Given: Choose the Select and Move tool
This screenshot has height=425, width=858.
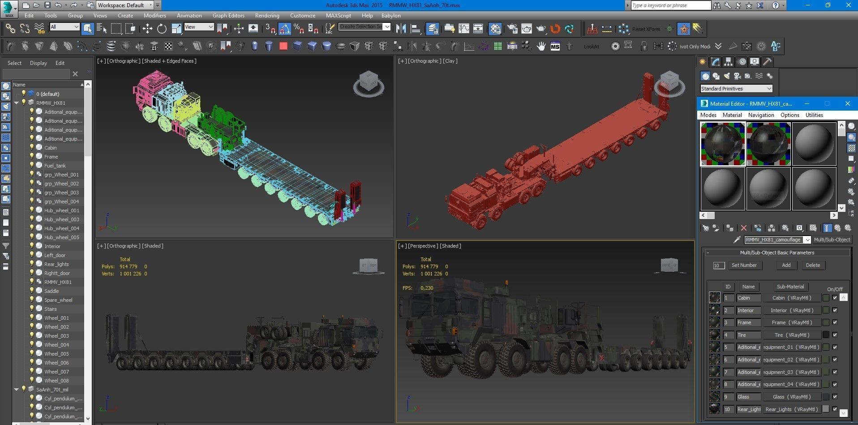Looking at the screenshot, I should [x=147, y=29].
